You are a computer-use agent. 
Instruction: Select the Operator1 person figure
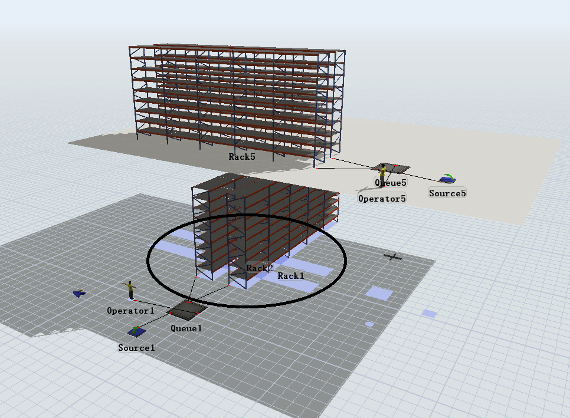click(130, 290)
